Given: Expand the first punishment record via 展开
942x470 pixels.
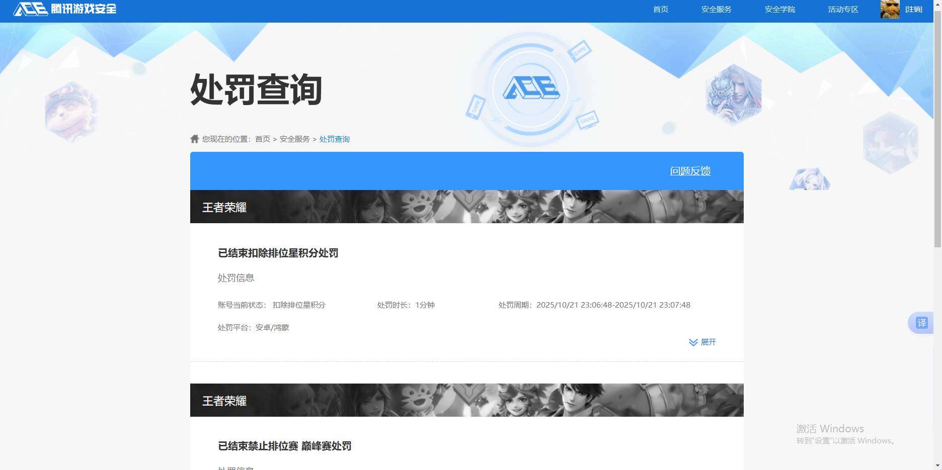Looking at the screenshot, I should coord(708,342).
